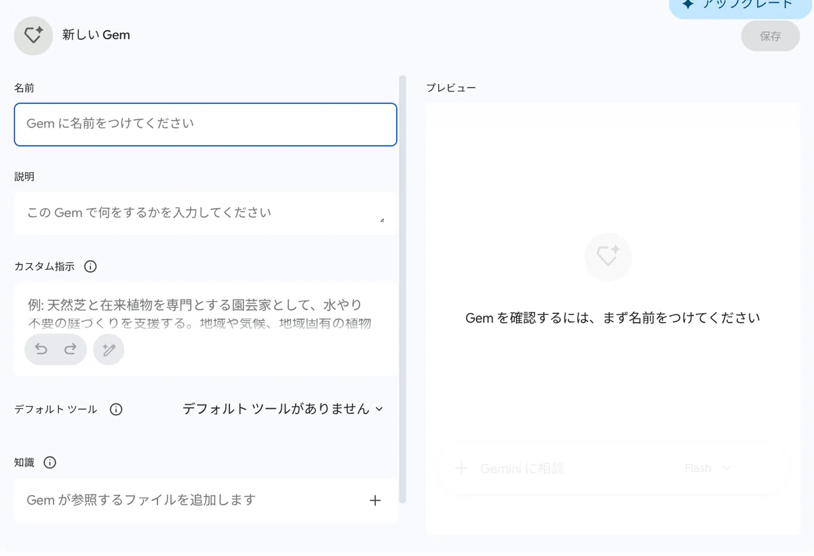Open the デフォルト ツールがありません dropdown

click(283, 409)
